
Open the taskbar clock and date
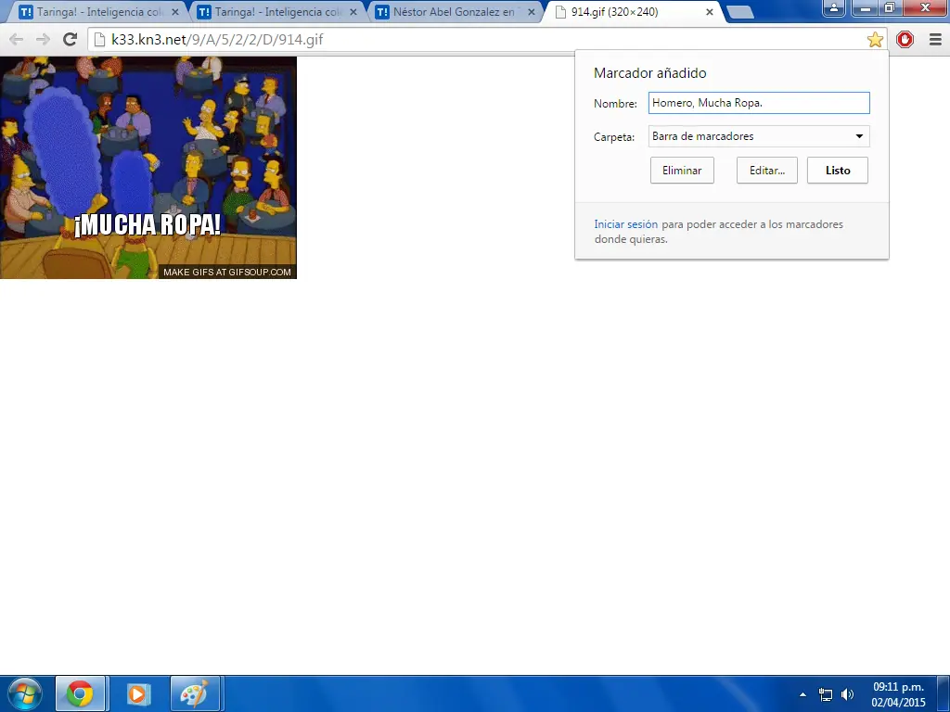[898, 694]
